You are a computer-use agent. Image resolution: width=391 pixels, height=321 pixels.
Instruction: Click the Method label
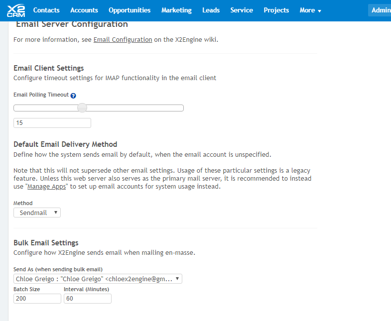[23, 203]
